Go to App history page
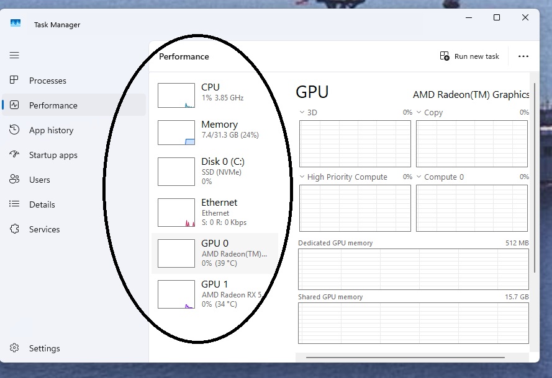552x378 pixels. pos(51,130)
